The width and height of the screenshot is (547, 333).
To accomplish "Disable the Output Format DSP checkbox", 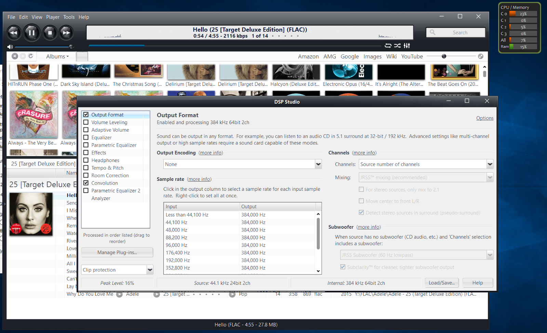I will pos(86,115).
